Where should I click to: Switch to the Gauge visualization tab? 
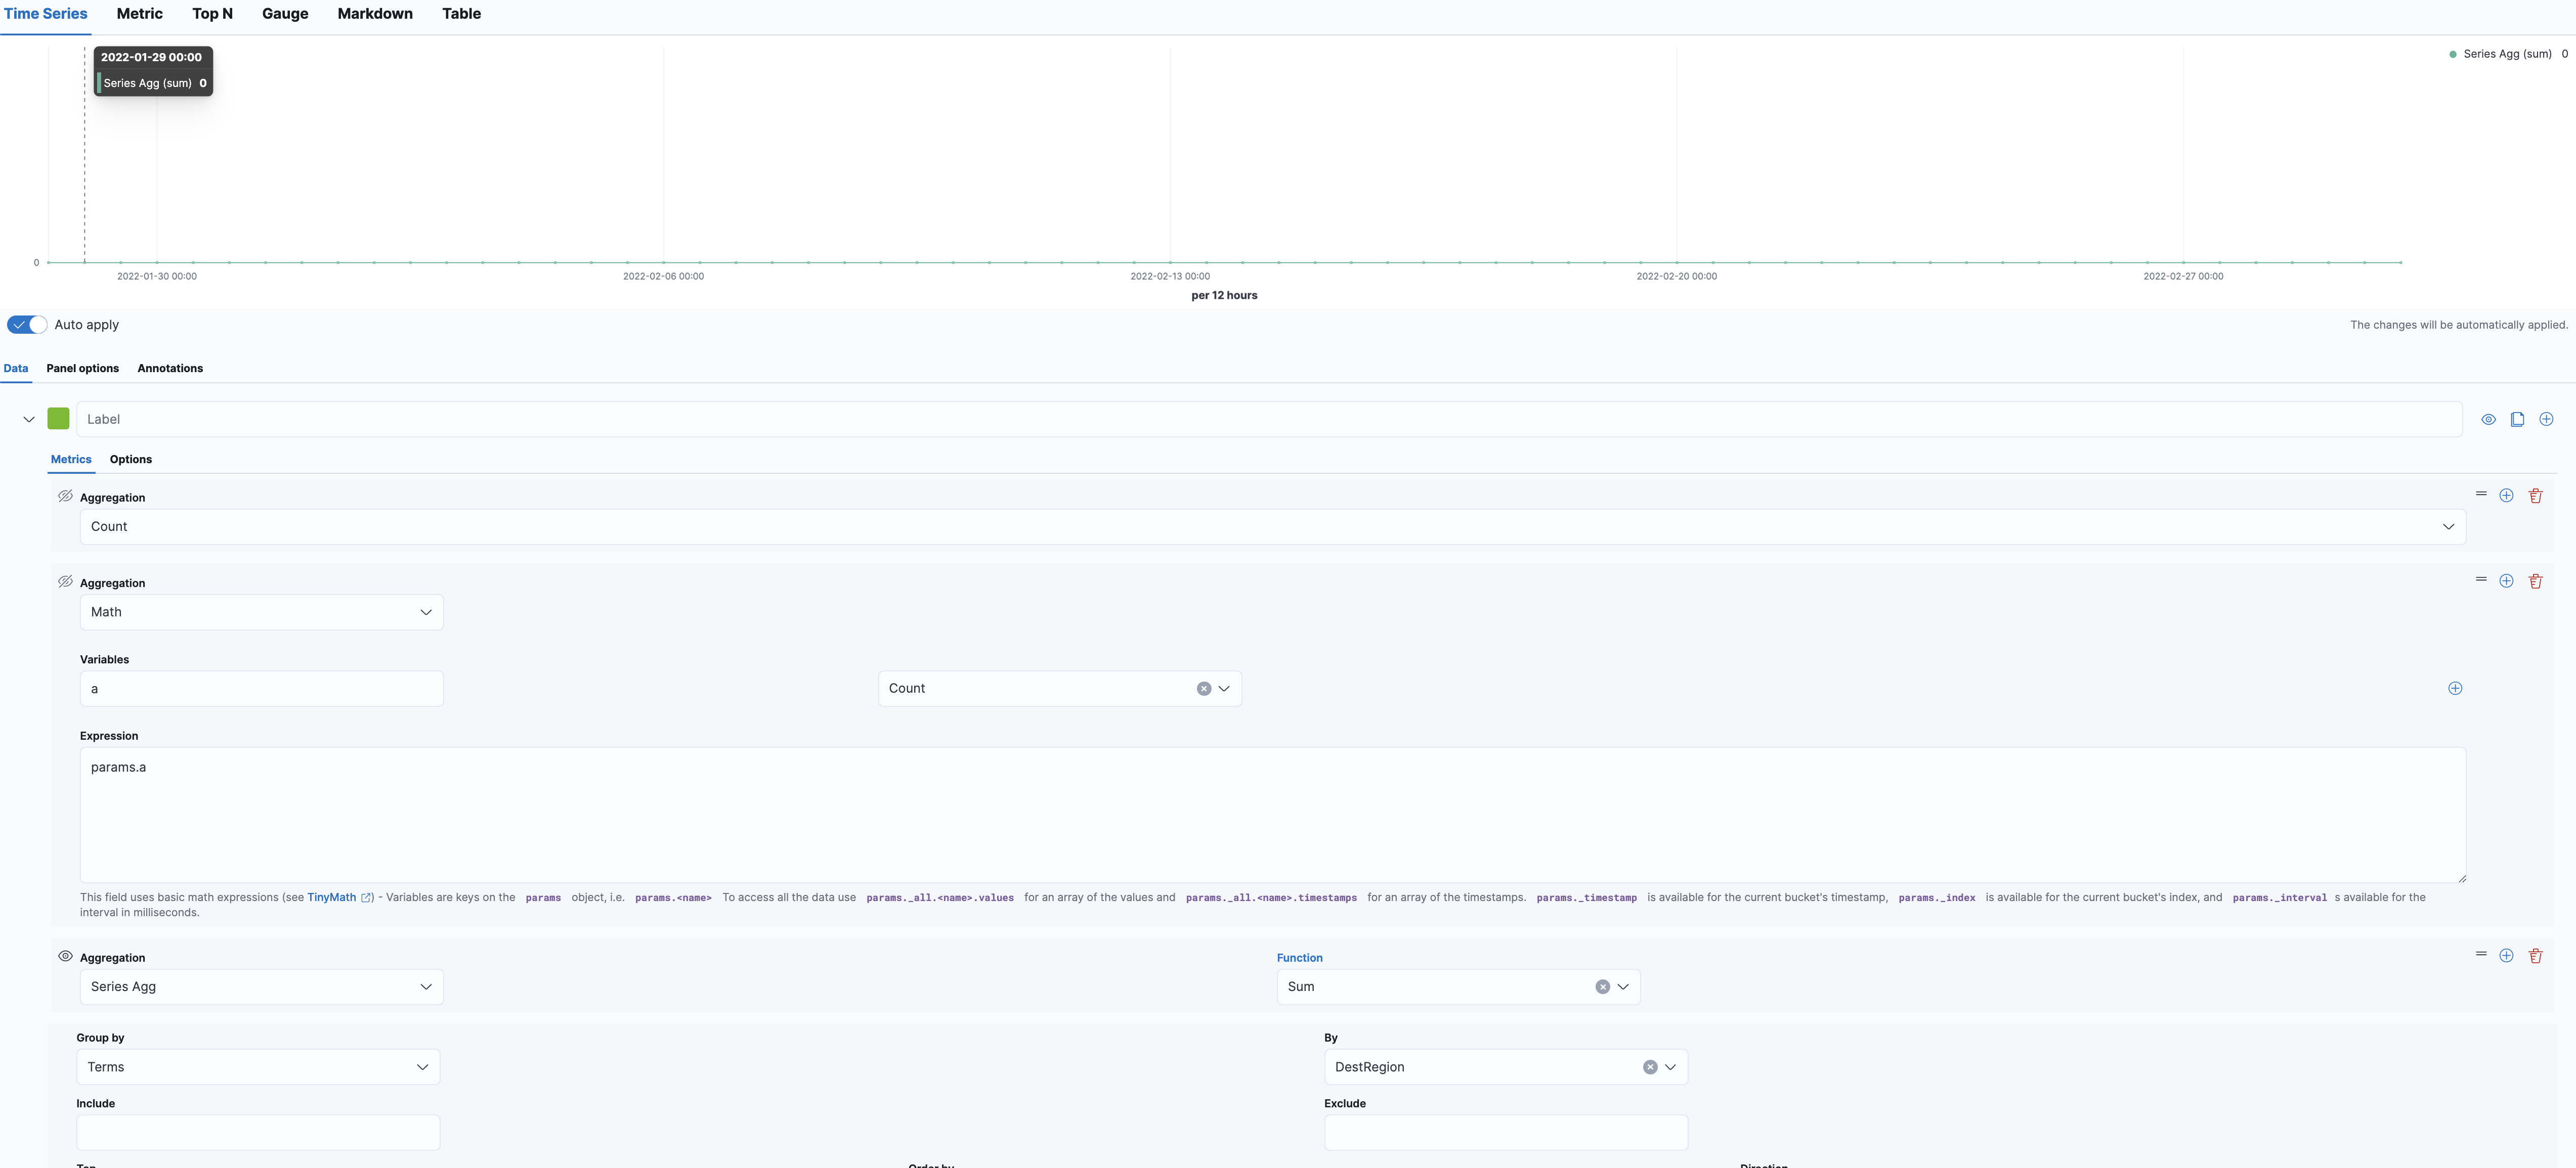284,14
